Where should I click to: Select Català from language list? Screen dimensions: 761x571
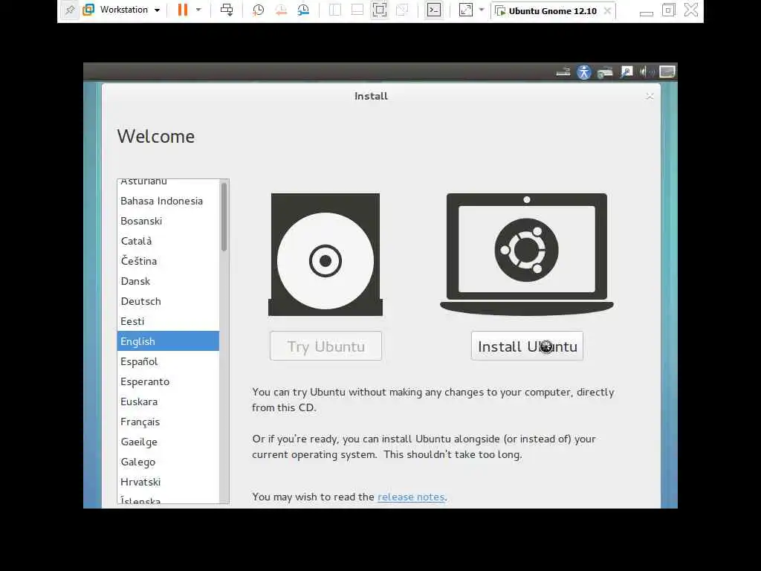point(169,241)
